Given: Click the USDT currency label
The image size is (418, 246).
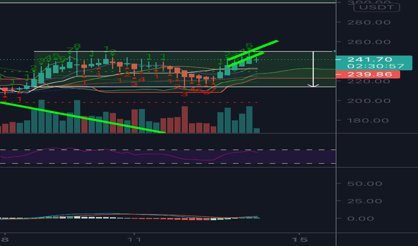Looking at the screenshot, I should (376, 7).
